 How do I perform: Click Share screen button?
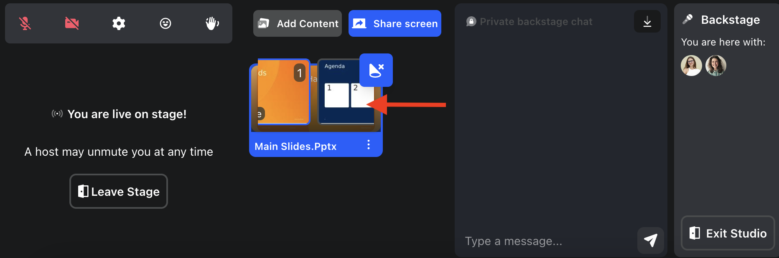click(395, 23)
